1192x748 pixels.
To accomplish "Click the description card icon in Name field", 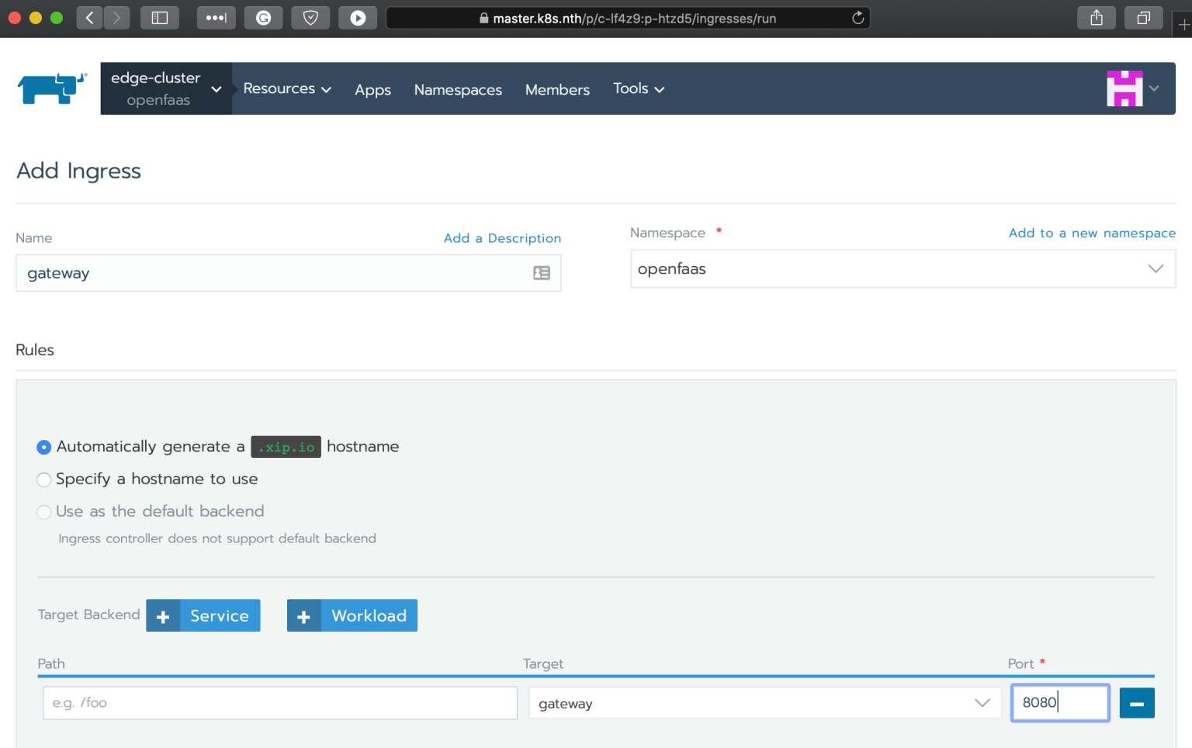I will pos(542,273).
